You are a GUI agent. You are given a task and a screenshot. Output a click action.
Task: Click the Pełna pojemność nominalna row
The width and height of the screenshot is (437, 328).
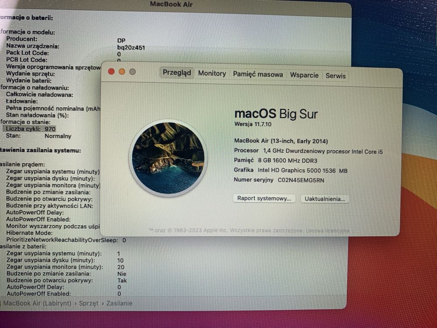(x=53, y=108)
